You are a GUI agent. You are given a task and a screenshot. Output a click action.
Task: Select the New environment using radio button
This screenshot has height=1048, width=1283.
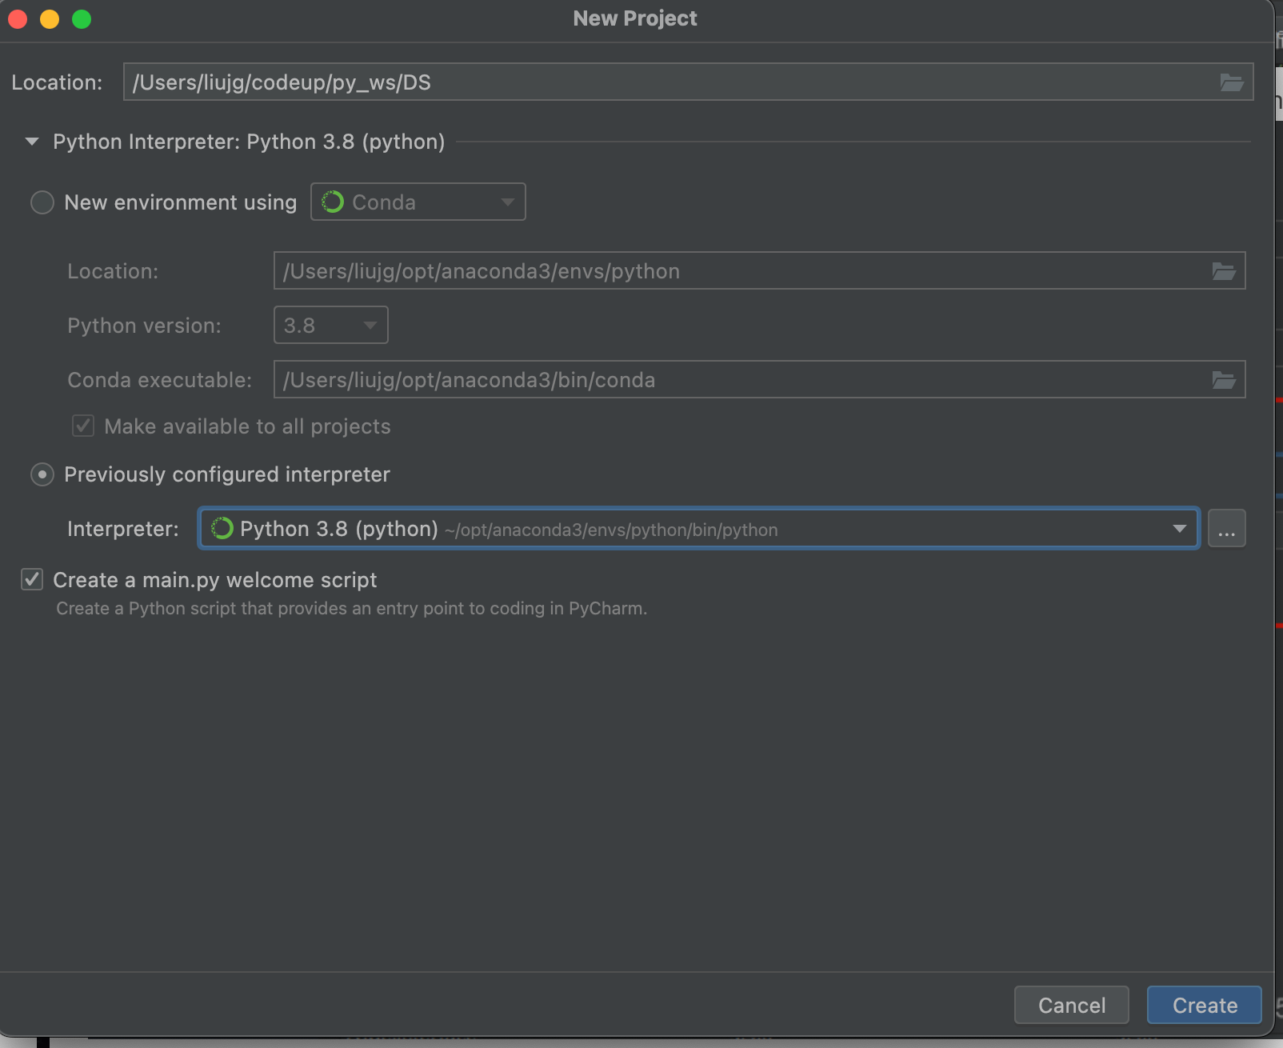(42, 202)
